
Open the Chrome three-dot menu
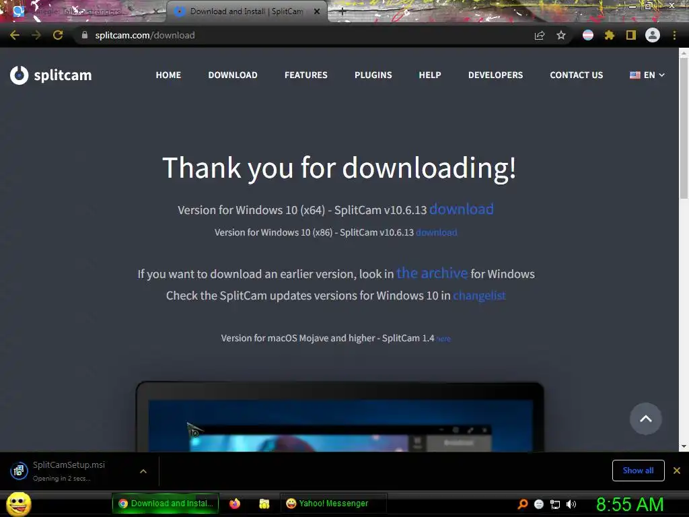[x=674, y=35]
